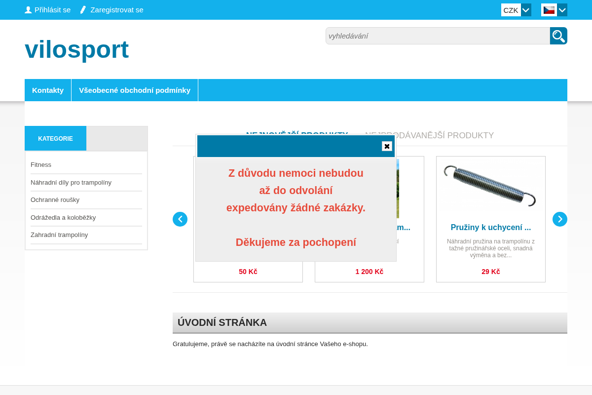Viewport: 592px width, 395px height.
Task: Go to vilosport home logo
Action: click(x=76, y=49)
